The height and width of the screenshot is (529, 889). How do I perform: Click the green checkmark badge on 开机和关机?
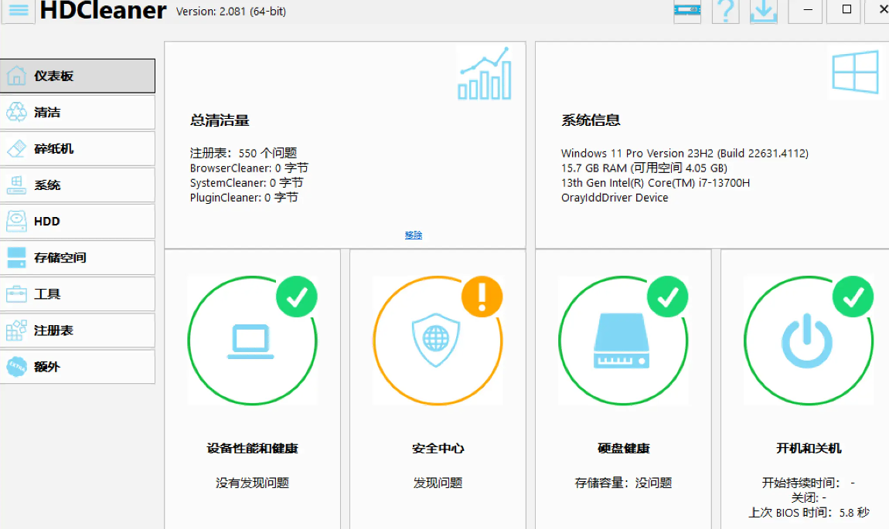tap(853, 297)
